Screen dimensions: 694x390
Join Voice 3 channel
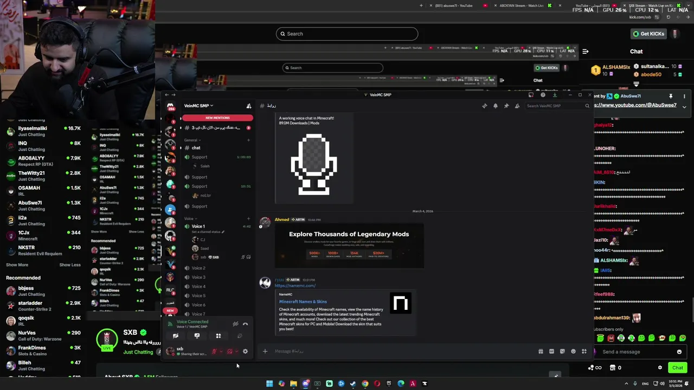pyautogui.click(x=217, y=277)
